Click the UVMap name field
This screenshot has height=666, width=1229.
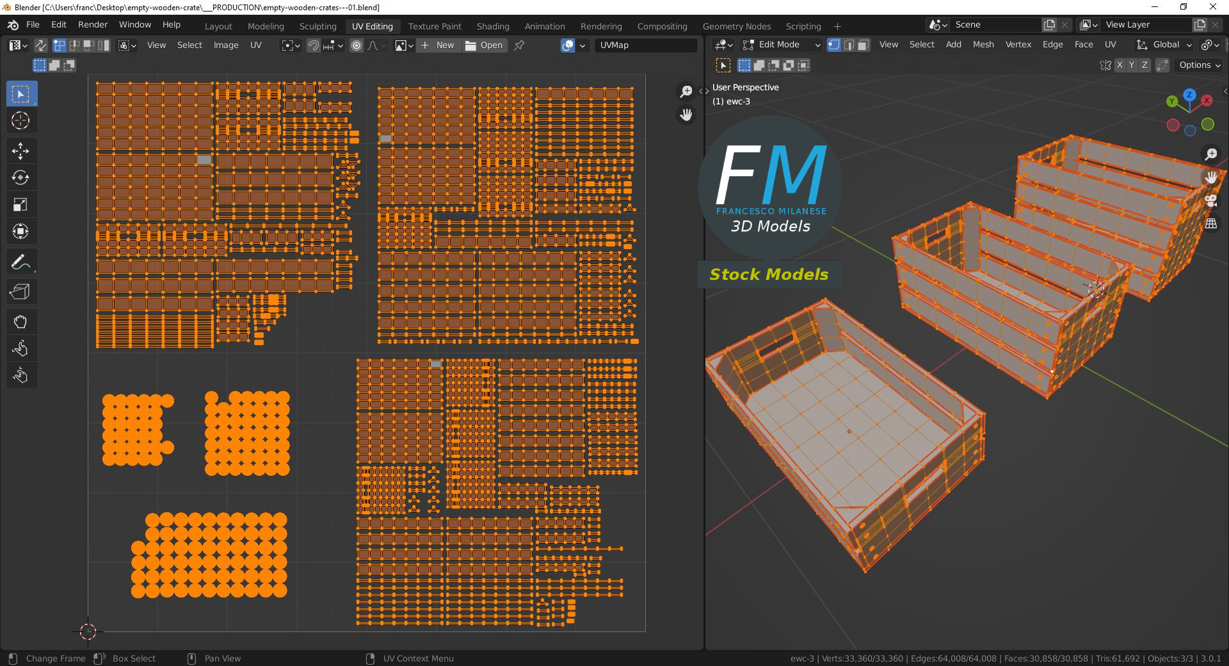(x=645, y=45)
